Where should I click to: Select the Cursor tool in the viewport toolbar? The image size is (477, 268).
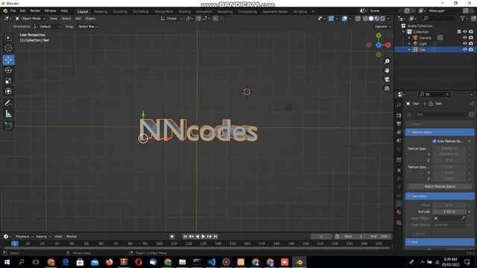click(8, 48)
